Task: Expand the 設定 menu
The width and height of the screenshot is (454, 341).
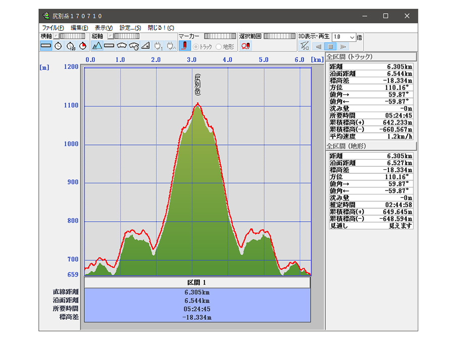Action: point(130,28)
